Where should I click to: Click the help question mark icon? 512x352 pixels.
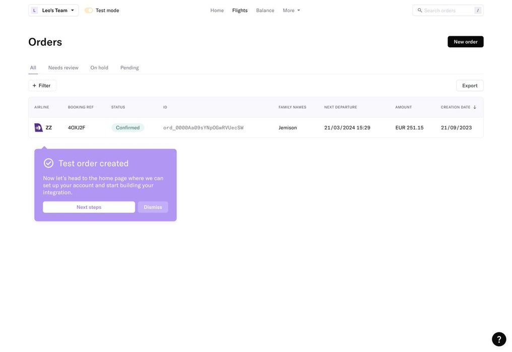498,339
